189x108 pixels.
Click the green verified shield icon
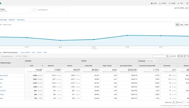coord(1,3)
